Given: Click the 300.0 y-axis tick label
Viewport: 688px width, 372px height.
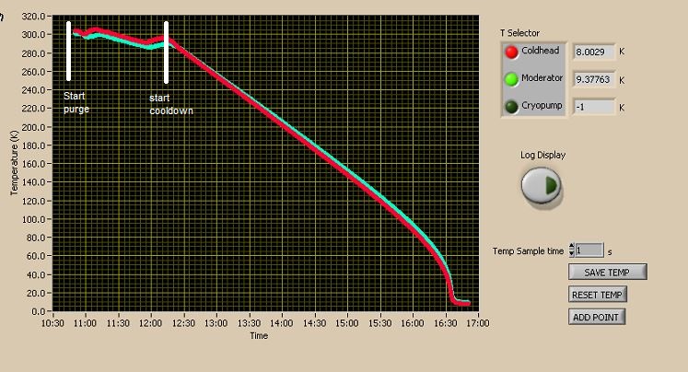Looking at the screenshot, I should tap(33, 35).
